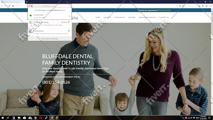This screenshot has width=213, height=120.
Task: Click the forward navigation arrow
Action: pyautogui.click(x=6, y=6)
